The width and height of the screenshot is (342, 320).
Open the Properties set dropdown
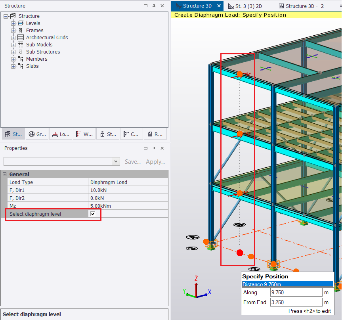coord(116,161)
